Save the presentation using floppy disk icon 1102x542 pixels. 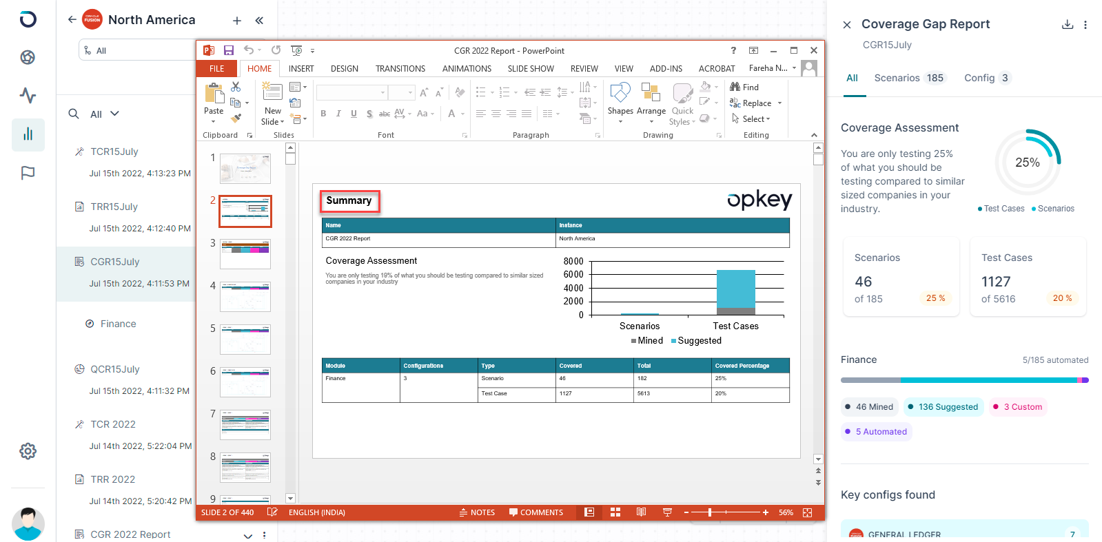[x=229, y=50]
